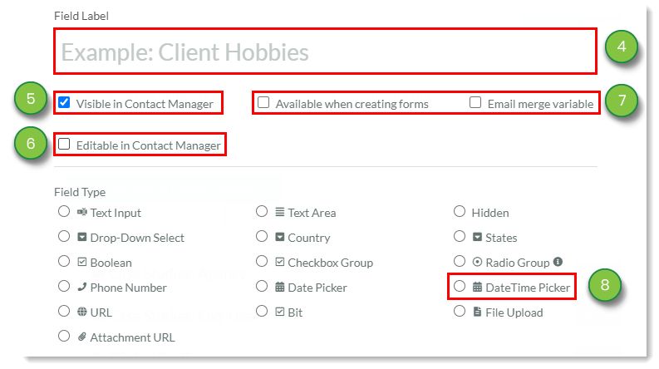Click the Date Picker label text
This screenshot has height=369, width=659.
(x=317, y=288)
